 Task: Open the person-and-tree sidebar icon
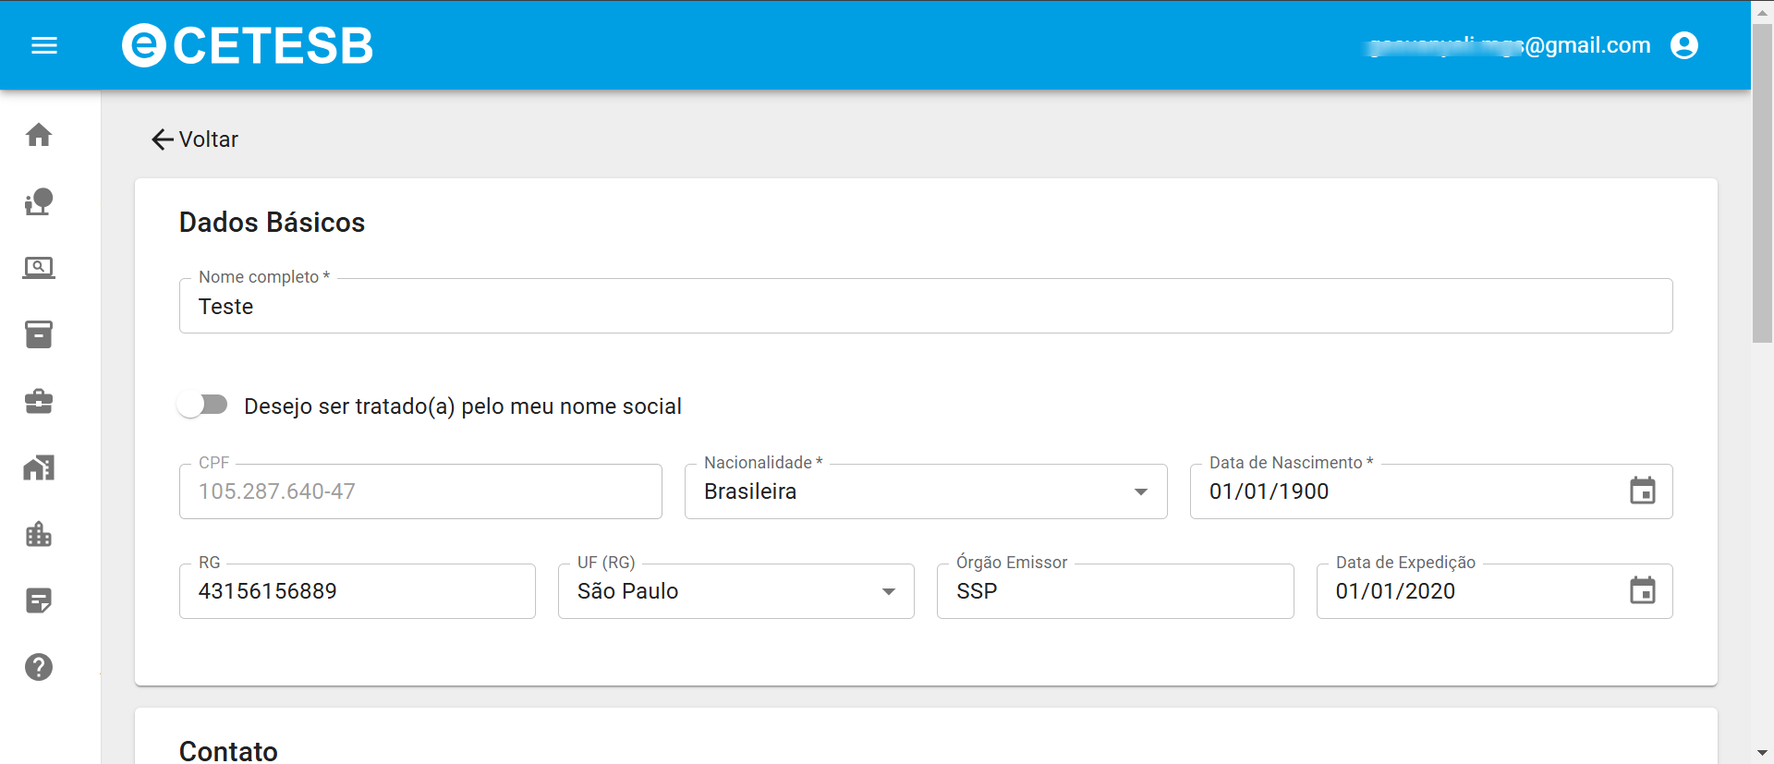click(39, 201)
